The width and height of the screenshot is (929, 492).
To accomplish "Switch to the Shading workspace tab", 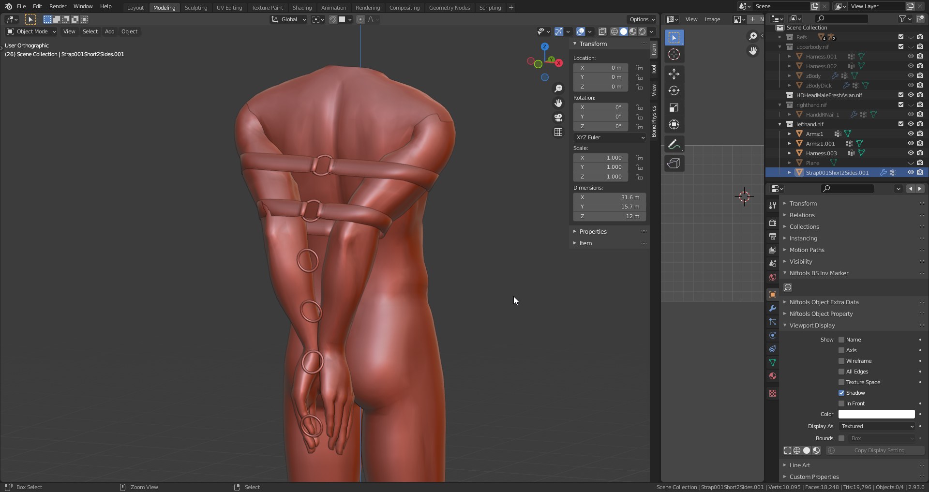I will click(302, 8).
